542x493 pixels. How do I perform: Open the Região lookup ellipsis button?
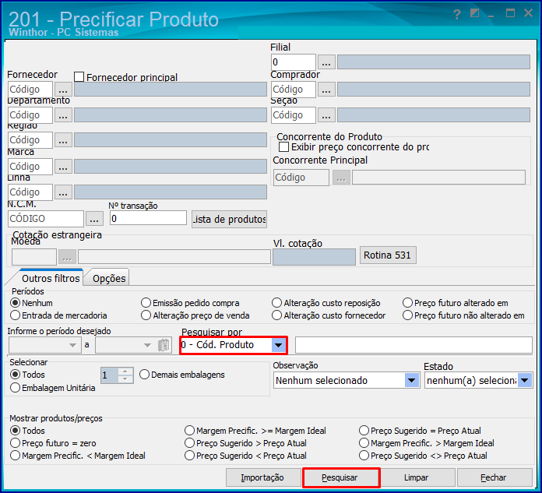[x=63, y=140]
